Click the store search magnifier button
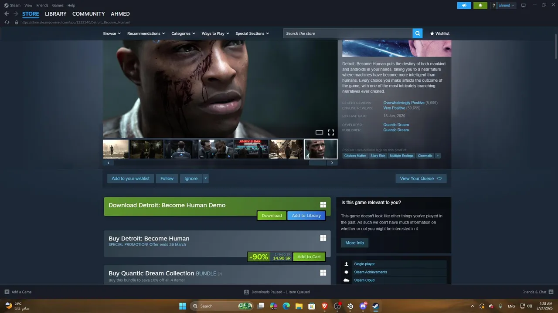Screen dimensions: 558x313 pos(418,33)
